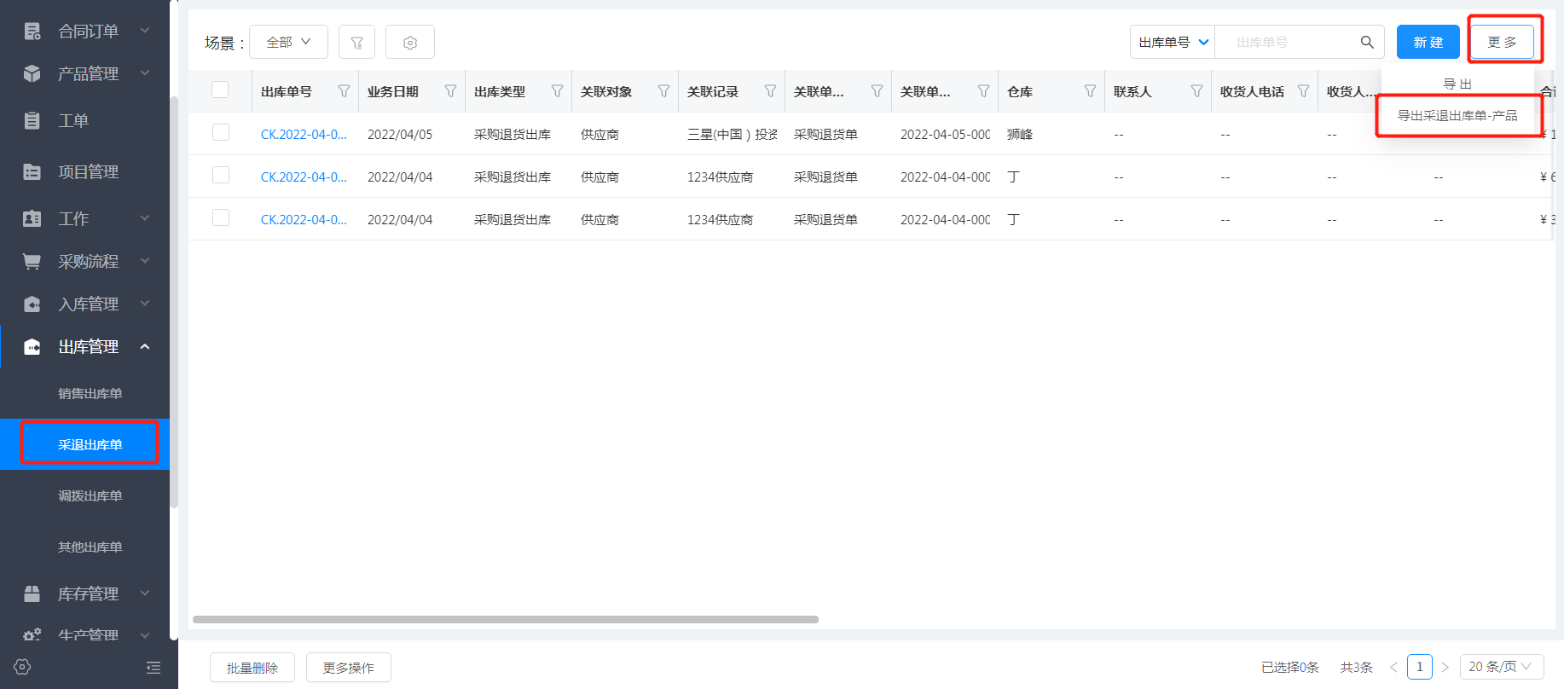The height and width of the screenshot is (689, 1564).
Task: Click page number 1
Action: click(1419, 667)
